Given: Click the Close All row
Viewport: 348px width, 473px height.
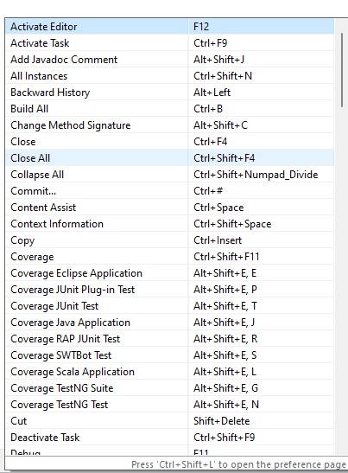Looking at the screenshot, I should pos(169,158).
